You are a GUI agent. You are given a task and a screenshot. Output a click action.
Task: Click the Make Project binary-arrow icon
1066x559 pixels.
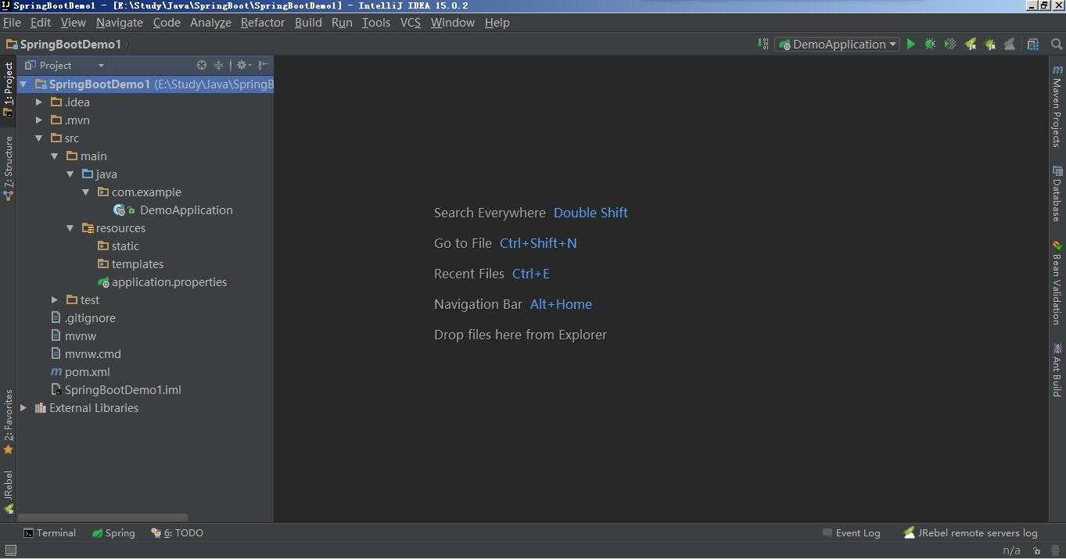[763, 45]
